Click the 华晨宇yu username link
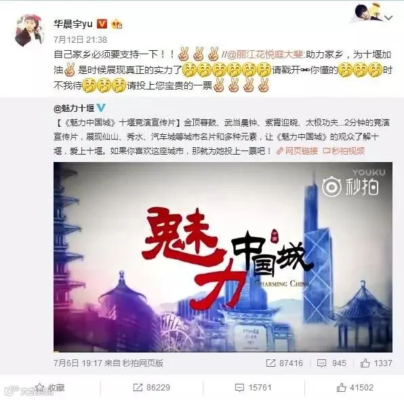This screenshot has height=400, width=404. (73, 24)
